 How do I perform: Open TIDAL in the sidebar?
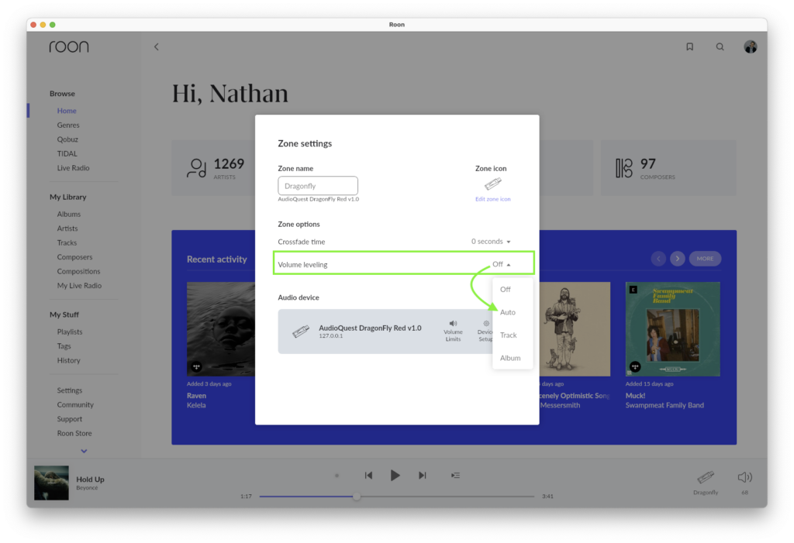[67, 154]
